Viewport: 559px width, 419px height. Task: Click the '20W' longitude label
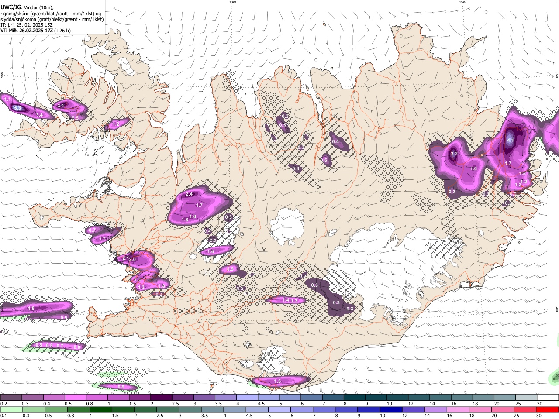(x=232, y=2)
